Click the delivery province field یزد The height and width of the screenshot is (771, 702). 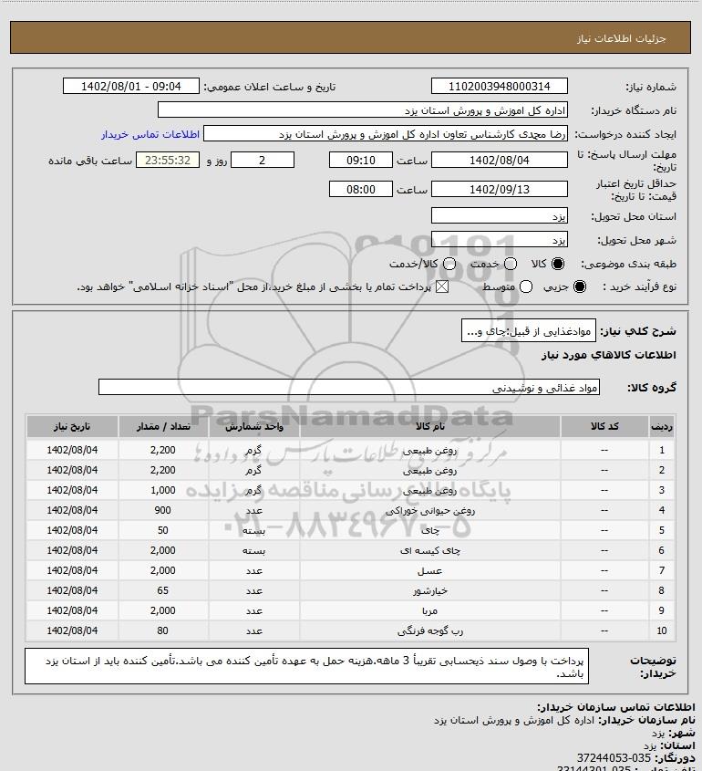(x=499, y=216)
